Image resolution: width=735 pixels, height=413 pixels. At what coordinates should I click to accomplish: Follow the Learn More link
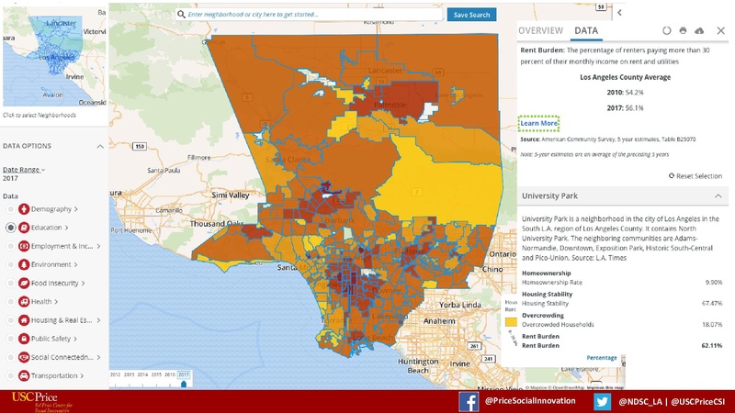538,123
